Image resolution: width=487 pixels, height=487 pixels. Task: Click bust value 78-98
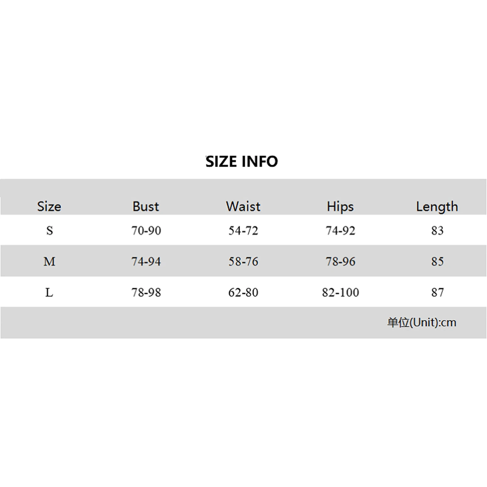pos(146,293)
